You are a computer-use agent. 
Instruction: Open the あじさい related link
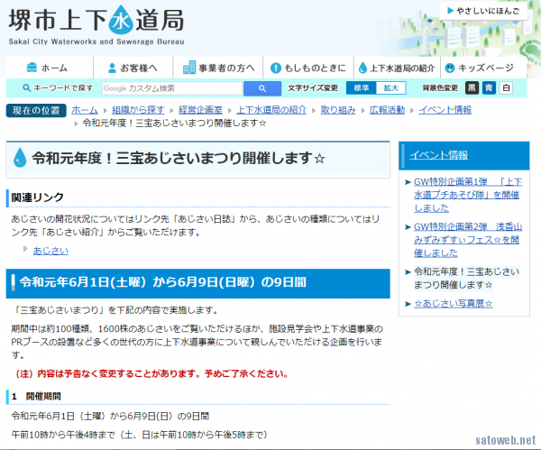pyautogui.click(x=50, y=250)
